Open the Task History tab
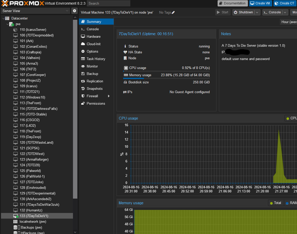This screenshot has height=234, width=297. pyautogui.click(x=96, y=59)
